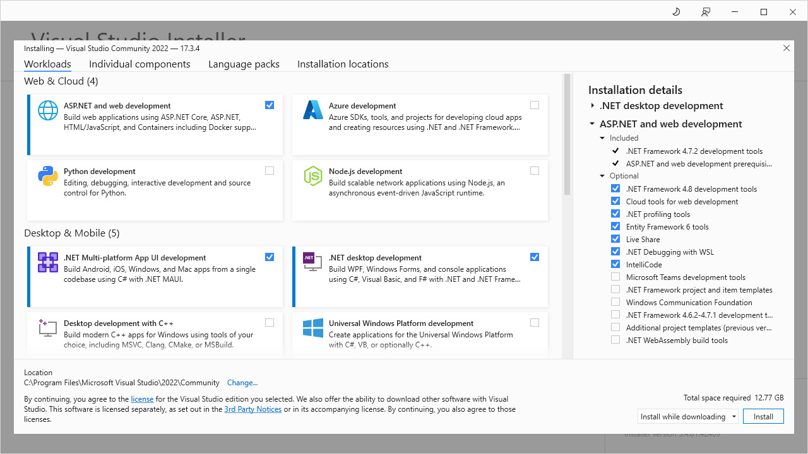
Task: Click the Node.js hexagon icon
Action: 313,176
